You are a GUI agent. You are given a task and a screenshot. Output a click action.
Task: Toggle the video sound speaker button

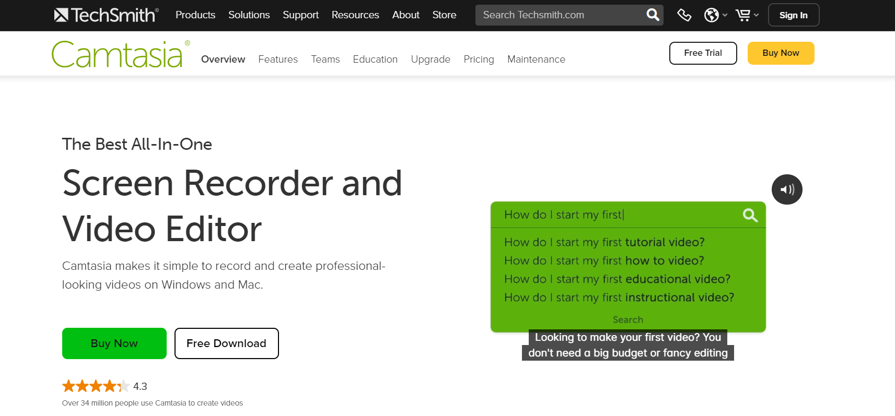coord(786,189)
